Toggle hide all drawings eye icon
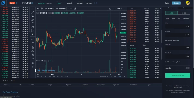This screenshot has width=194, height=98. point(33,58)
